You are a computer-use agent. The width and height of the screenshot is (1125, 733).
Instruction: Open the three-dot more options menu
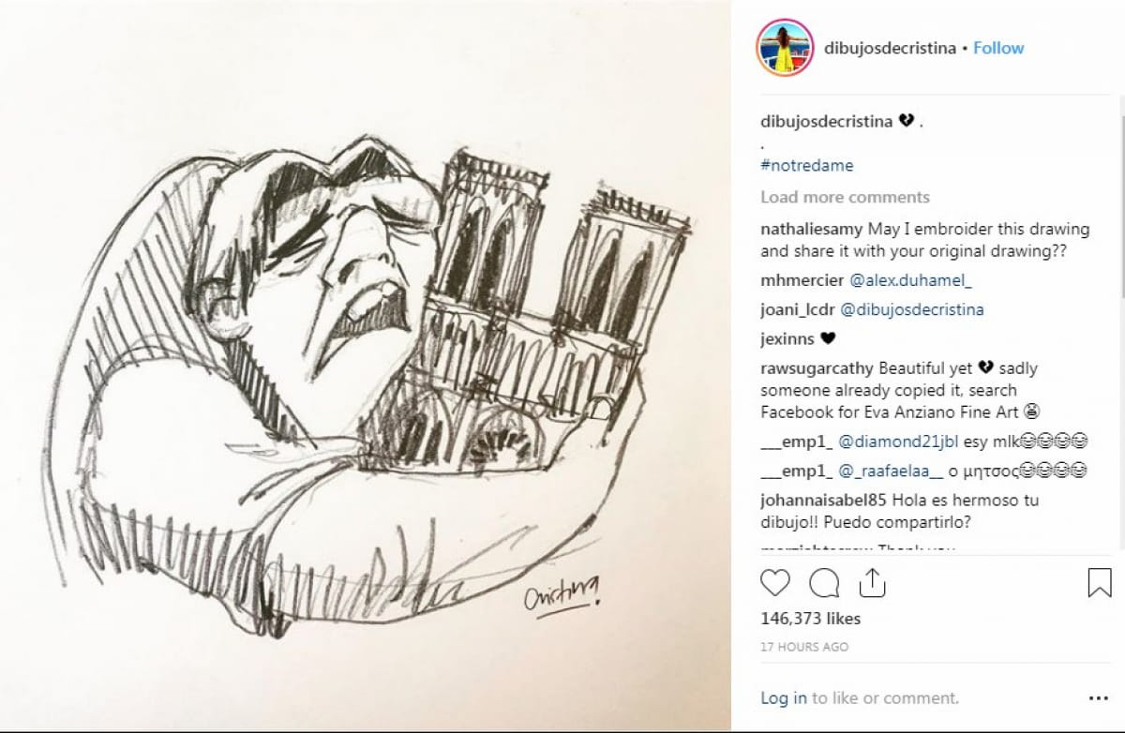point(1099,698)
